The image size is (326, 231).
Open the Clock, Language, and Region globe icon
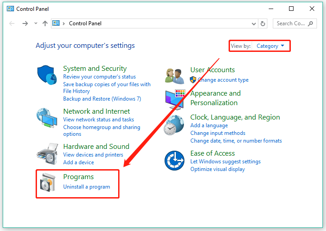[x=174, y=125]
